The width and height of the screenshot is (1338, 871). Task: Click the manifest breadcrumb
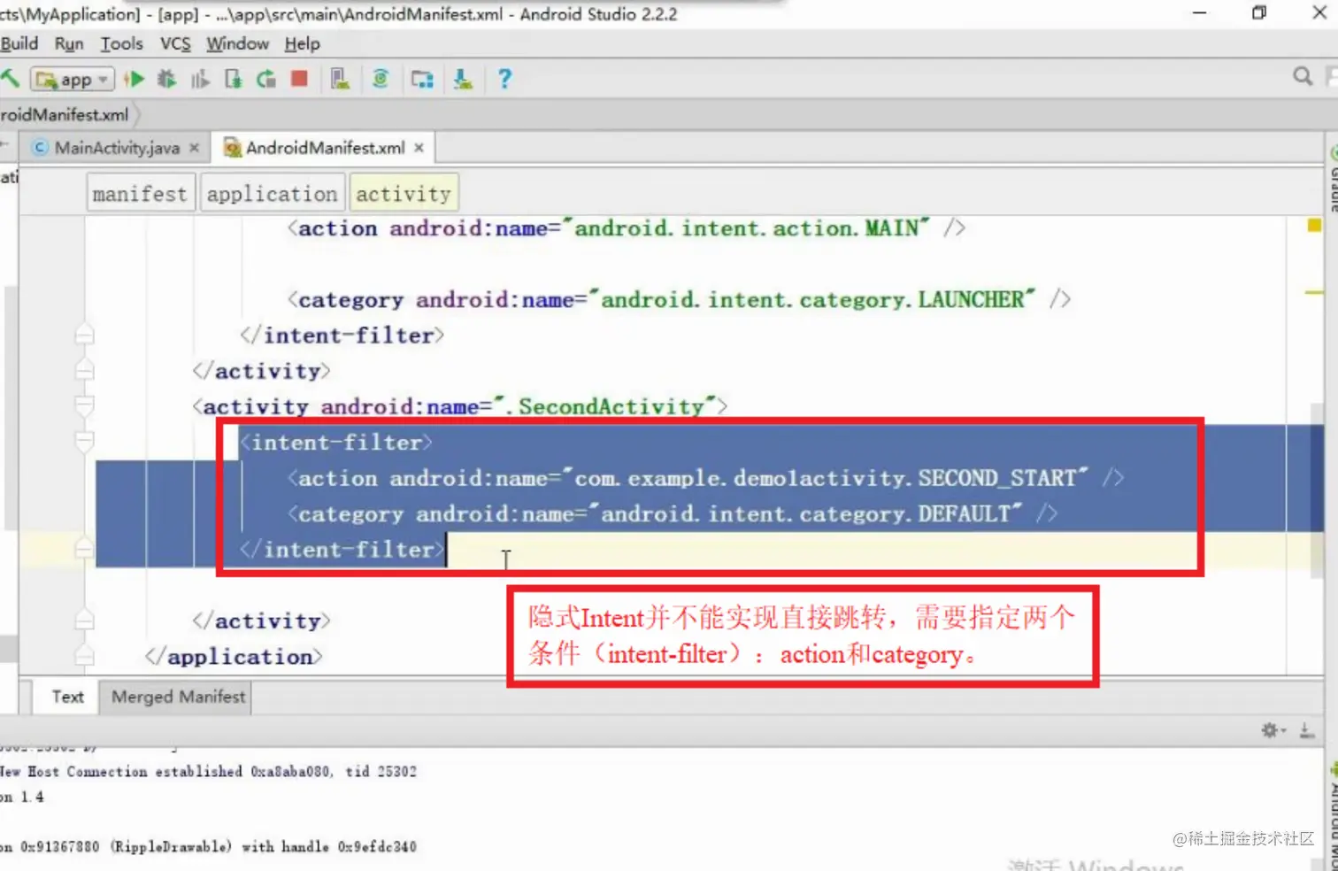pyautogui.click(x=139, y=194)
